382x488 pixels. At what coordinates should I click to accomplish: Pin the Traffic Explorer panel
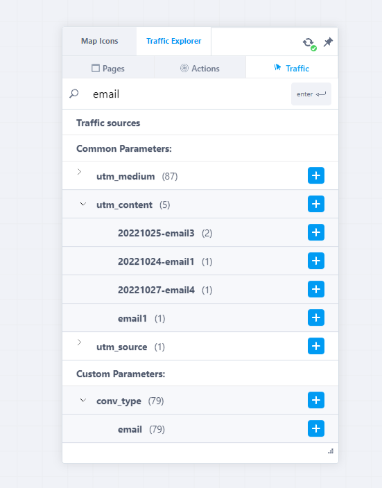point(328,42)
